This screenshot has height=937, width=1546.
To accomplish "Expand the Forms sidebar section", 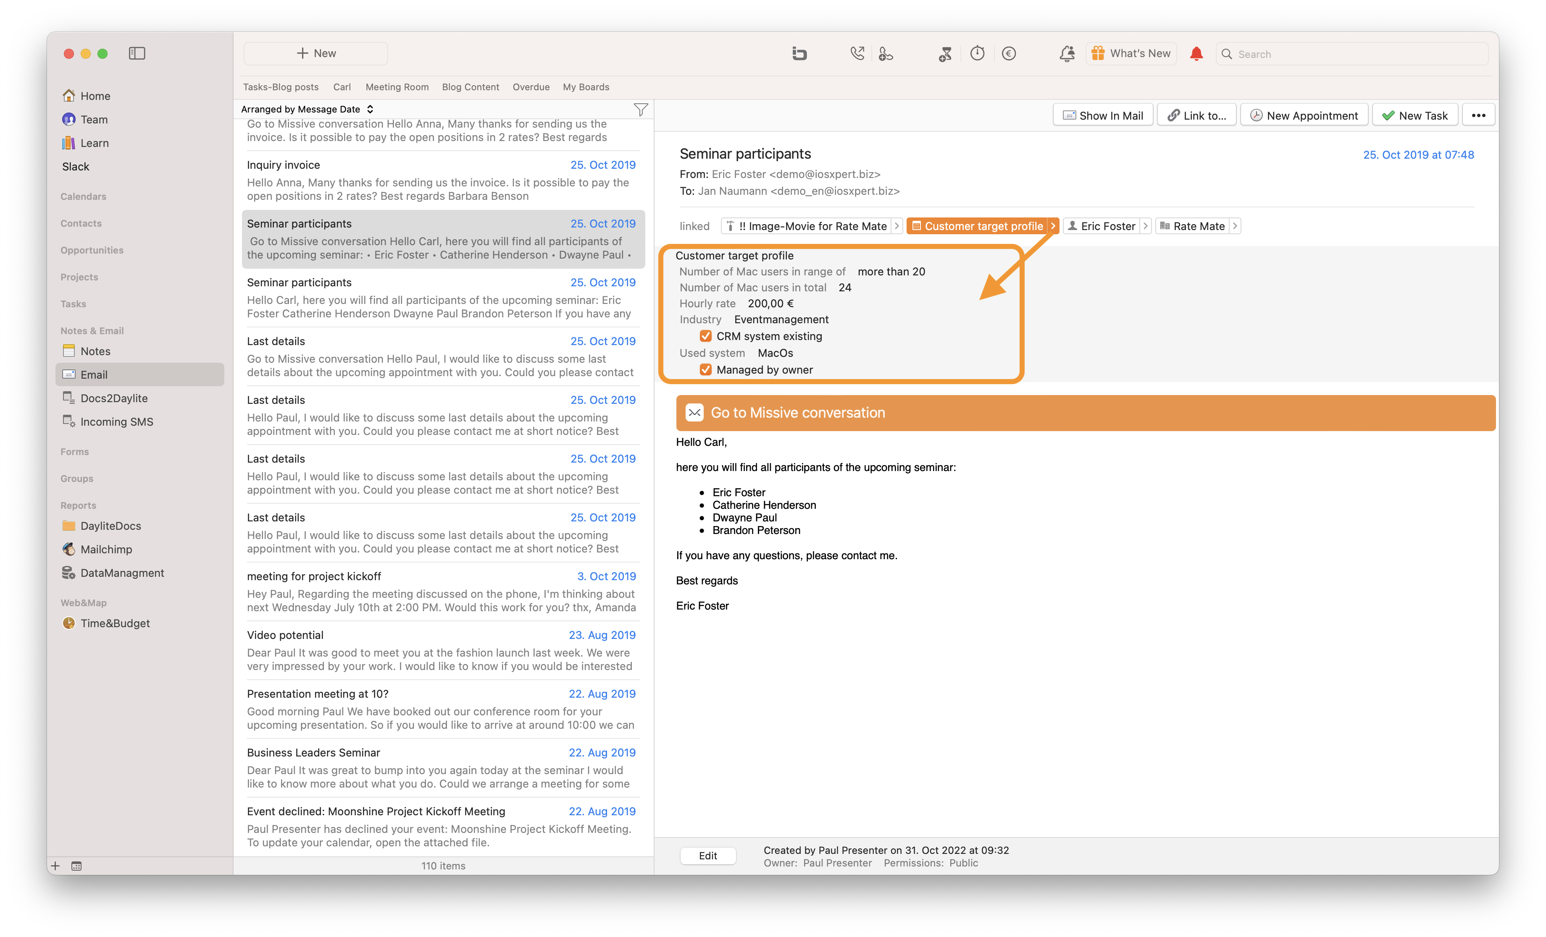I will [x=75, y=452].
